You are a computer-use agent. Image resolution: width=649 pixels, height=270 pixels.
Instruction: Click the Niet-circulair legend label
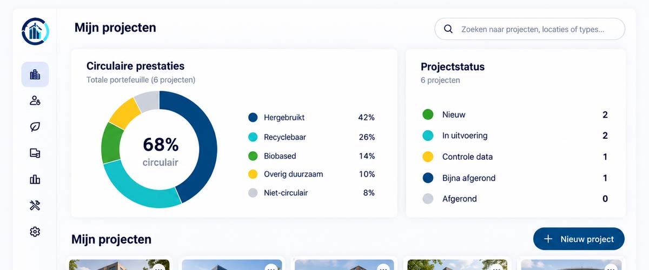pos(286,193)
